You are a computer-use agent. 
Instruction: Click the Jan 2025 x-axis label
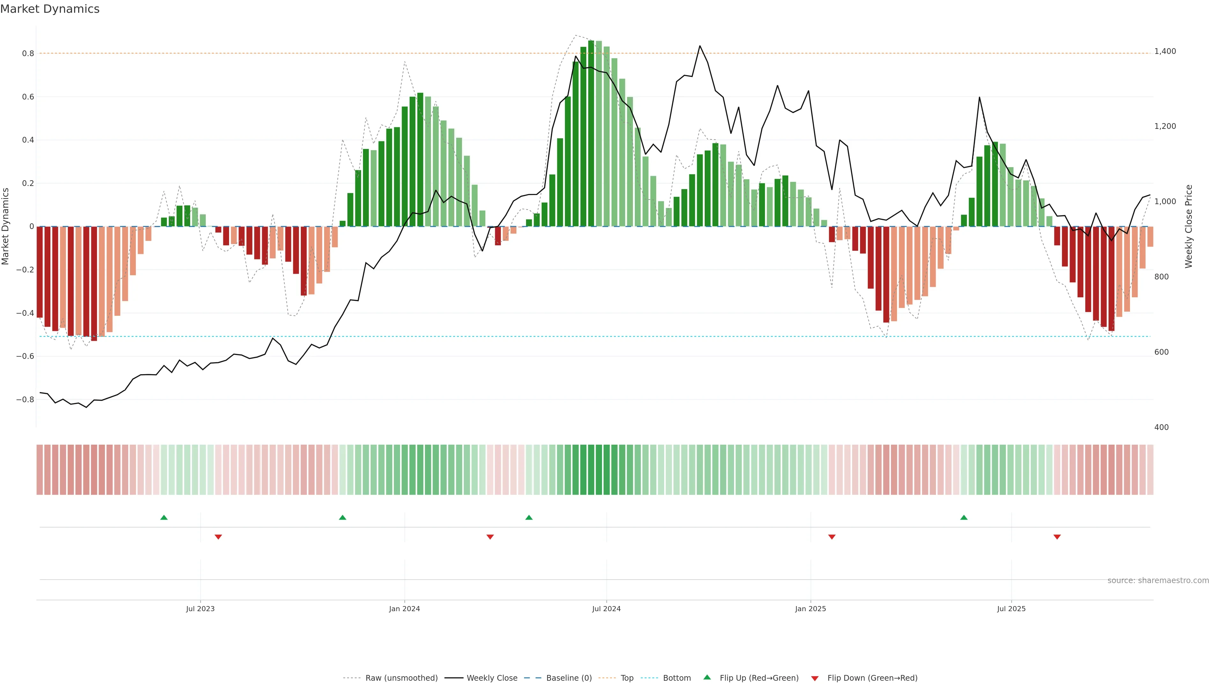pyautogui.click(x=810, y=609)
